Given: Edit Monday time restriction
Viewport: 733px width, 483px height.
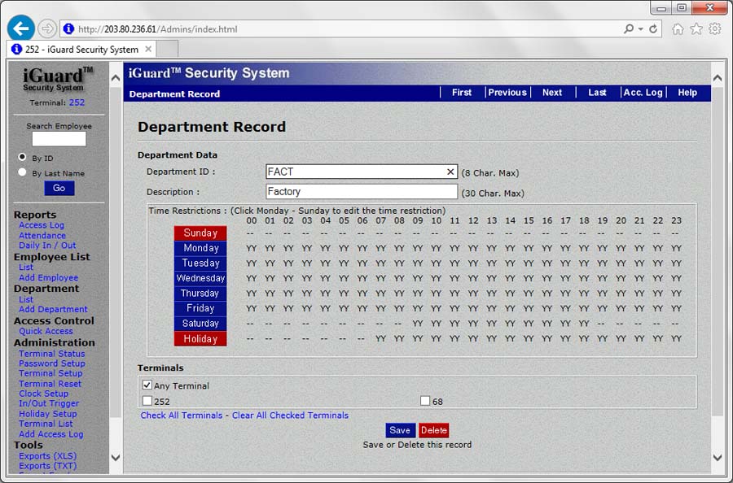Looking at the screenshot, I should [200, 248].
